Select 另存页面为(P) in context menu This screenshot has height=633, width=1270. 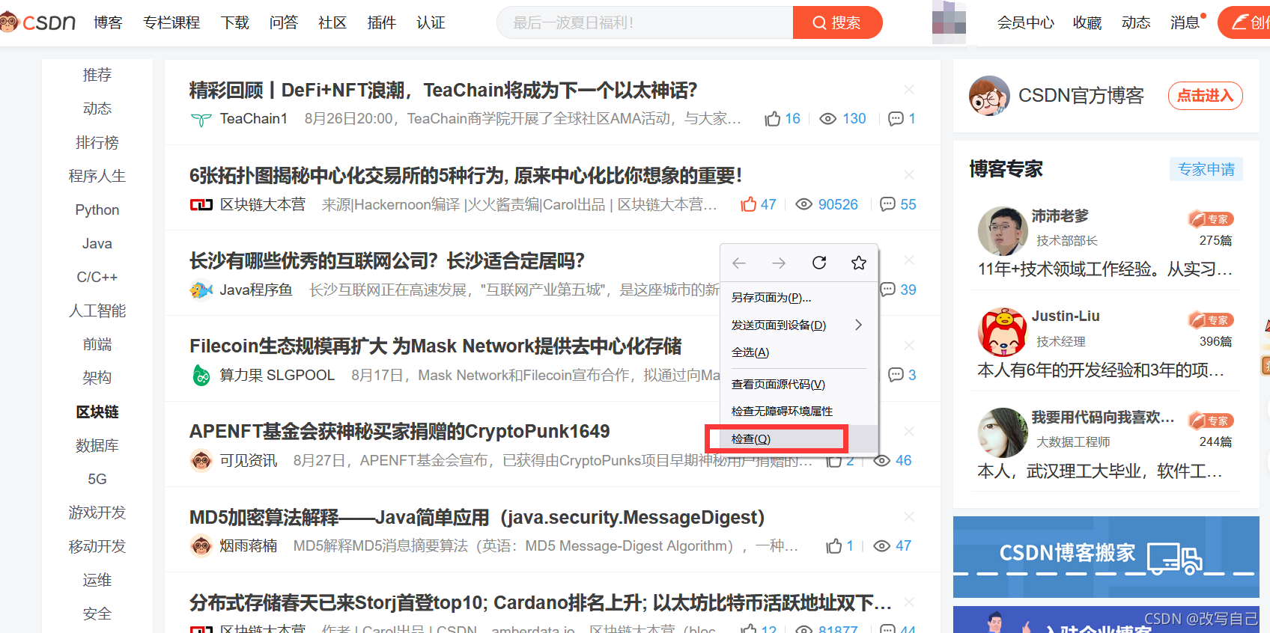click(771, 297)
